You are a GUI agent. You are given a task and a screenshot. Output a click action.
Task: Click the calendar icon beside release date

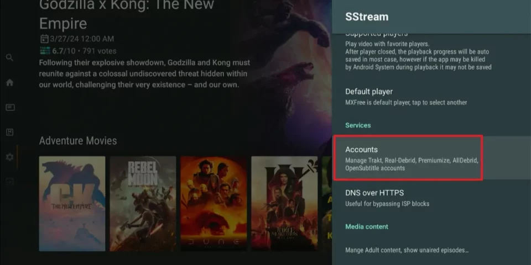[x=44, y=39]
